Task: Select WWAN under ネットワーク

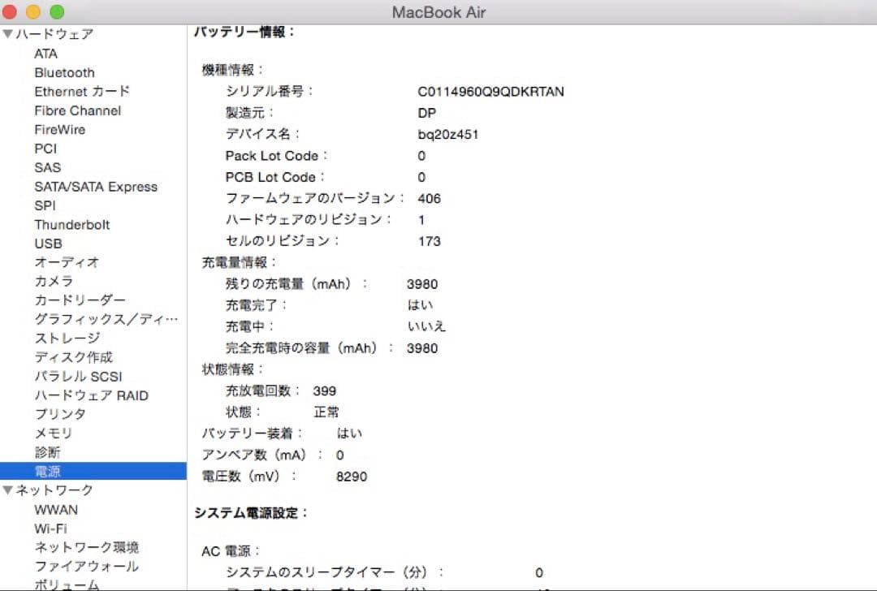Action: [x=56, y=510]
